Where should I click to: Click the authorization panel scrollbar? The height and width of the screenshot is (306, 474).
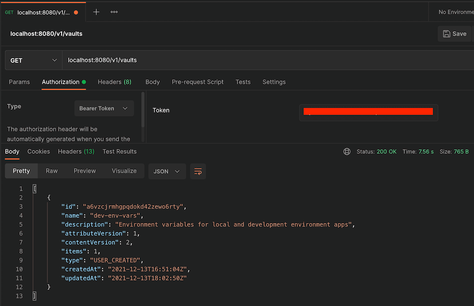[x=143, y=110]
